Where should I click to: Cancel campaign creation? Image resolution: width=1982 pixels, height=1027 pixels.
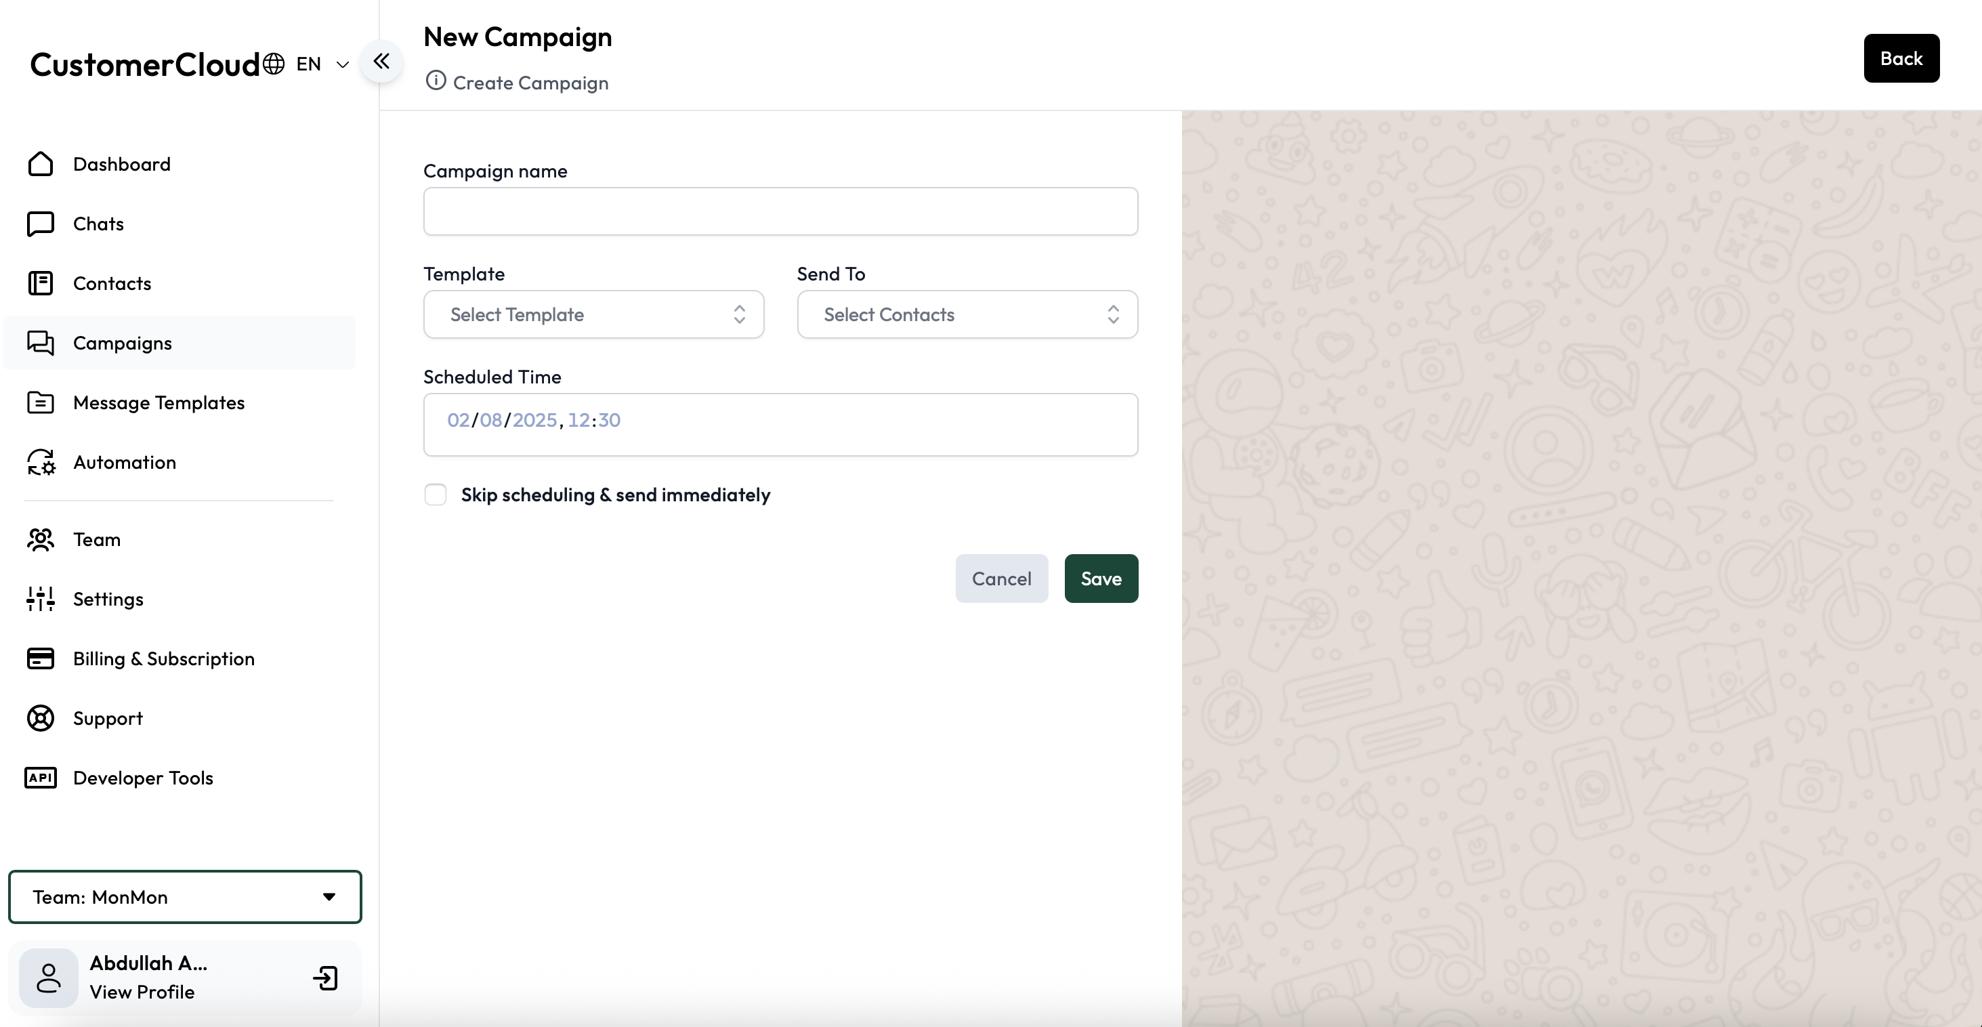point(1001,579)
